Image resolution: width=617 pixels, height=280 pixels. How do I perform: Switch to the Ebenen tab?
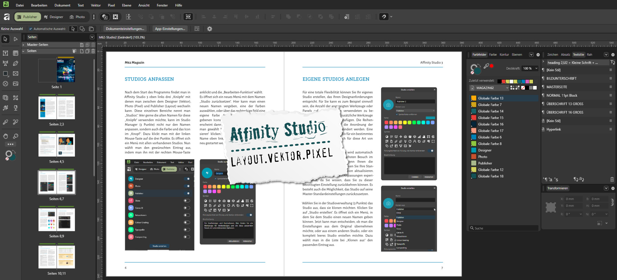pos(517,54)
